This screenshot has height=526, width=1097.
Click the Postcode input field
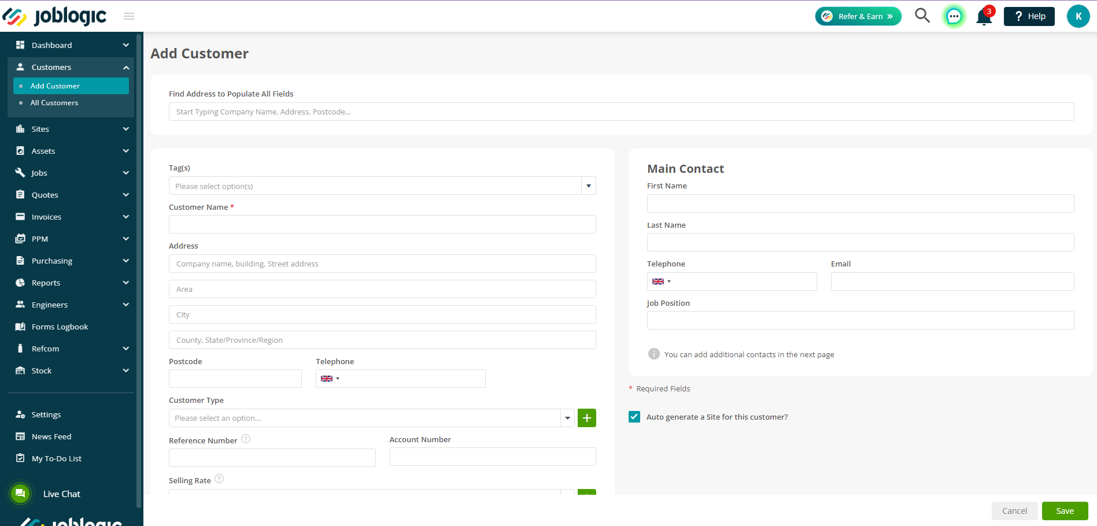click(x=235, y=379)
